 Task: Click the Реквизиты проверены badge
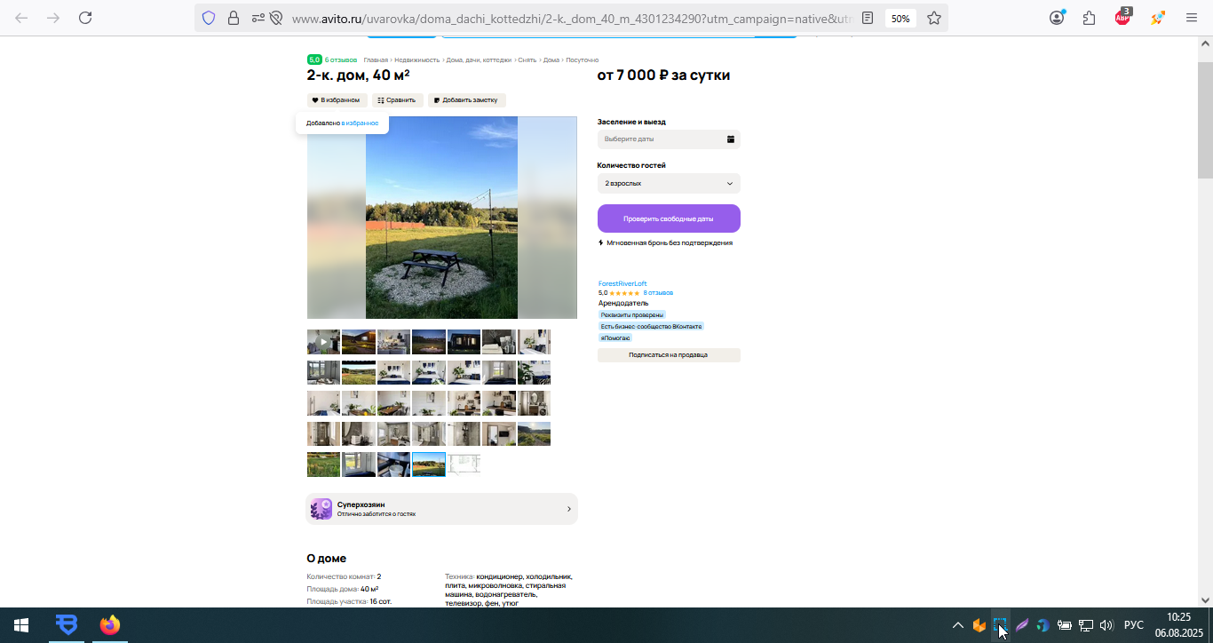point(632,314)
